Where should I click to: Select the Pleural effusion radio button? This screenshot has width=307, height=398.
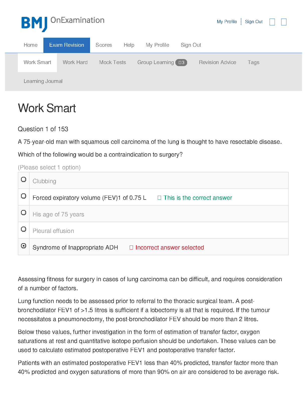click(x=24, y=229)
